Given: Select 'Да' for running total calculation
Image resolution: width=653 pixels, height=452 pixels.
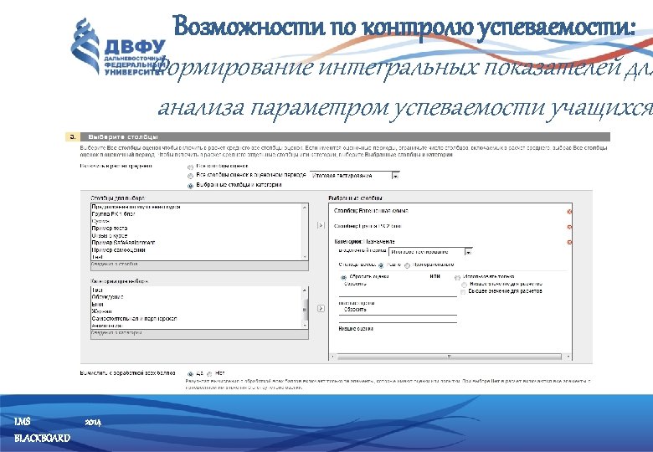Looking at the screenshot, I should [190, 374].
